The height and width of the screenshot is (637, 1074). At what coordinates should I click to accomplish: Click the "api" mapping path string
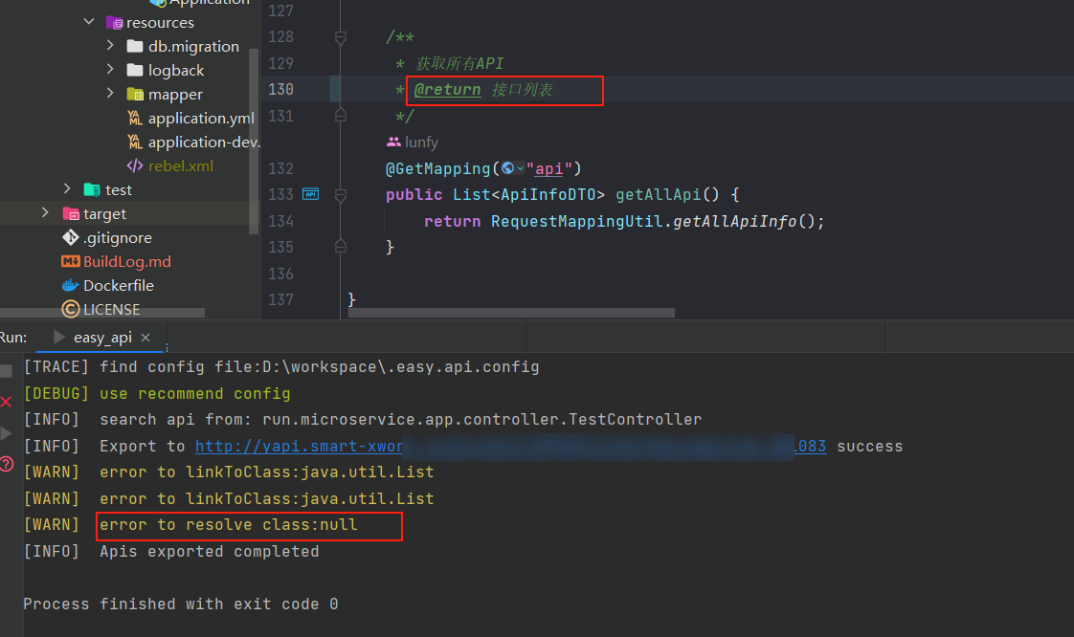tap(548, 168)
